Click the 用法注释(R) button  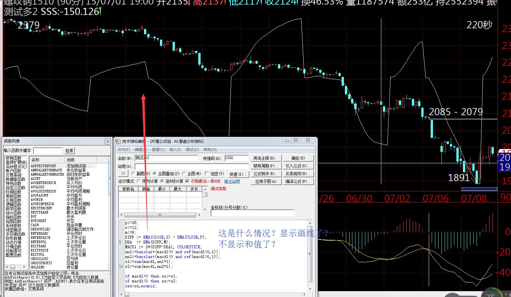coord(266,158)
